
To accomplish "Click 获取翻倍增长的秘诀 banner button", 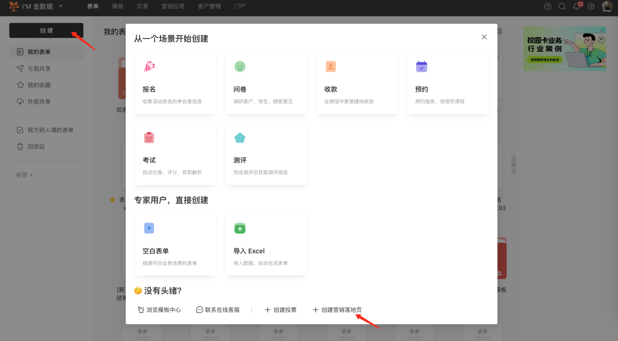I will pyautogui.click(x=545, y=60).
